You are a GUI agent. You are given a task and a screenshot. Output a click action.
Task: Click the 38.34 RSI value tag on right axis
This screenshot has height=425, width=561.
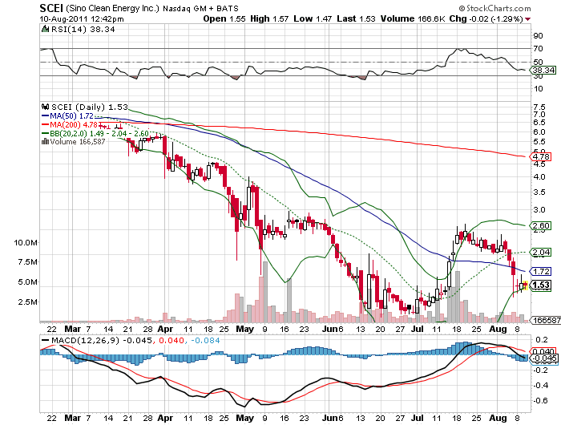pos(543,71)
